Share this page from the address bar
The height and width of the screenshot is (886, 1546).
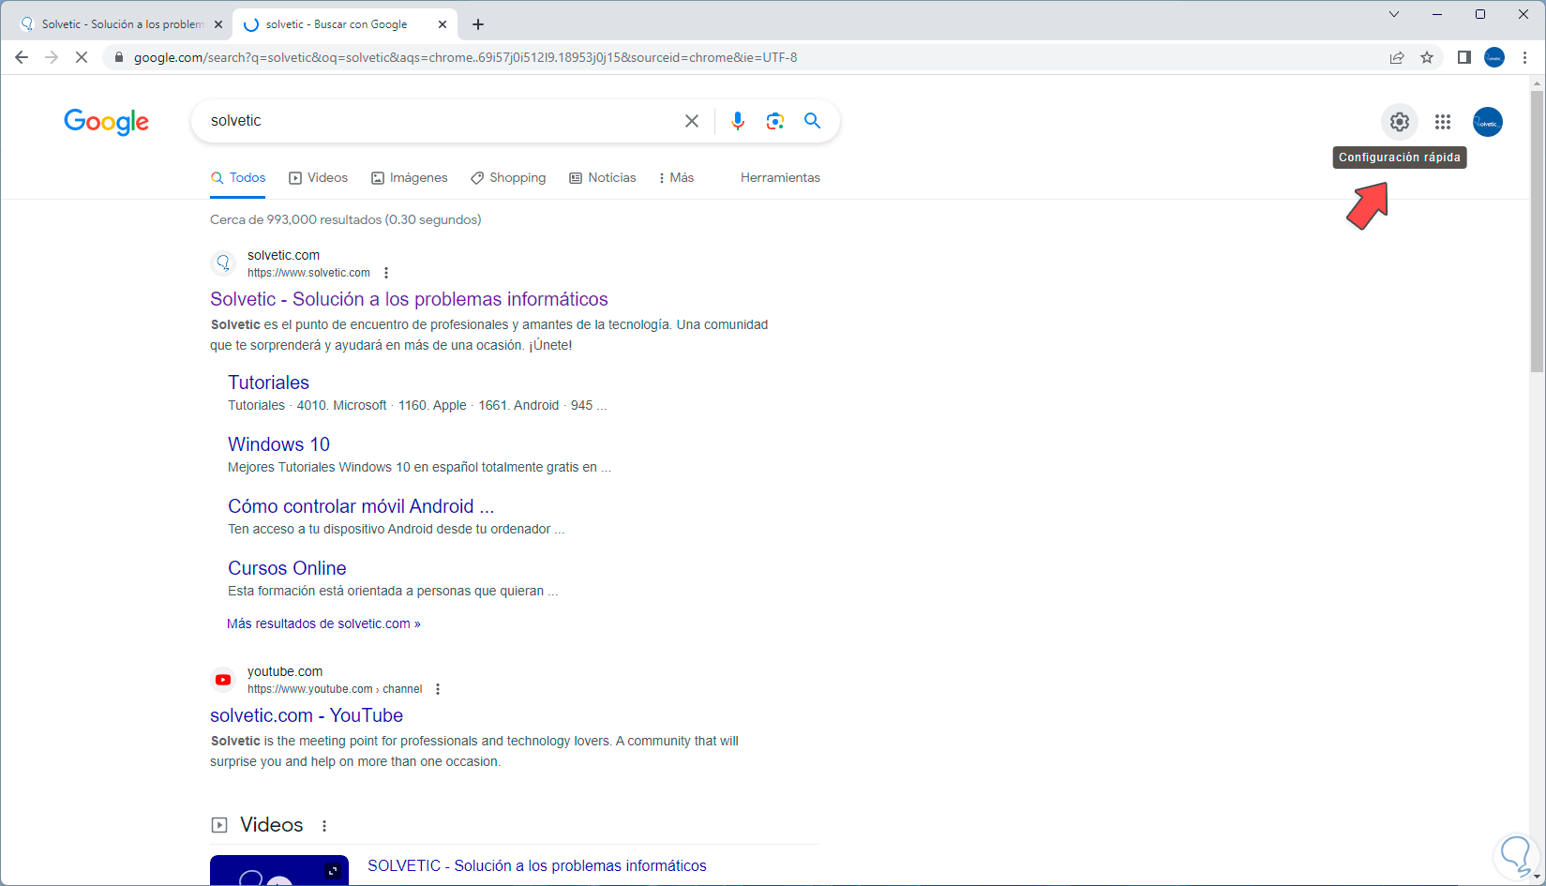(x=1397, y=57)
